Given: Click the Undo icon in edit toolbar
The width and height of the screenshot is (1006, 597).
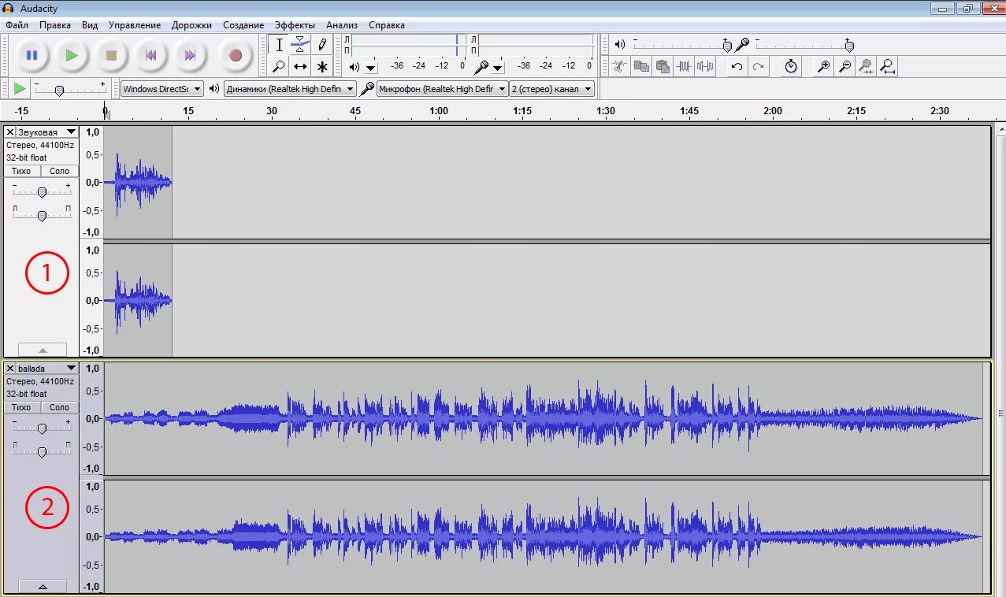Looking at the screenshot, I should click(x=735, y=67).
